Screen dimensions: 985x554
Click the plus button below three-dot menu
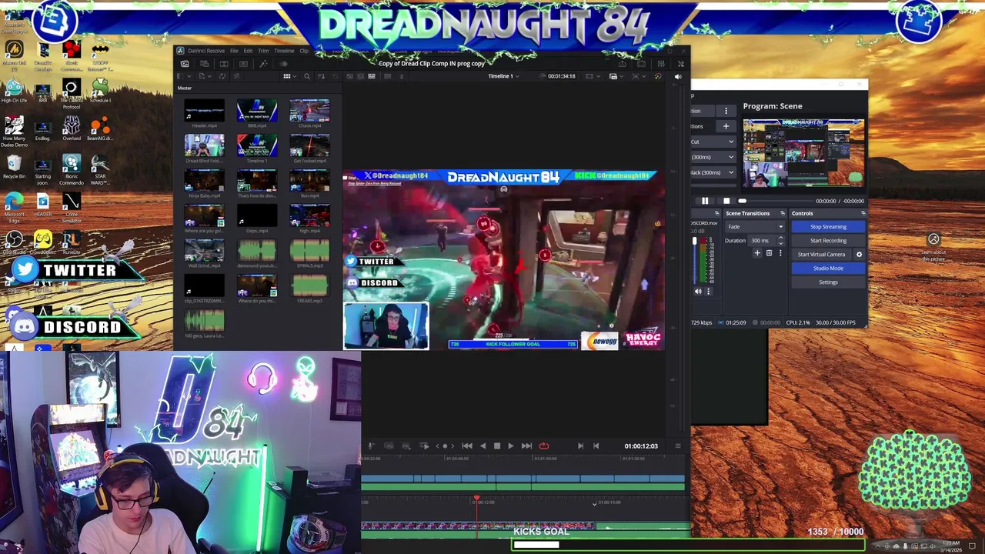tap(726, 126)
